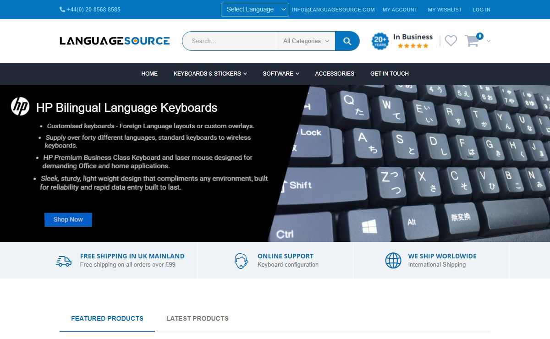The width and height of the screenshot is (550, 339).
Task: Click Free Shipping In UK Mainland text
Action: (132, 256)
